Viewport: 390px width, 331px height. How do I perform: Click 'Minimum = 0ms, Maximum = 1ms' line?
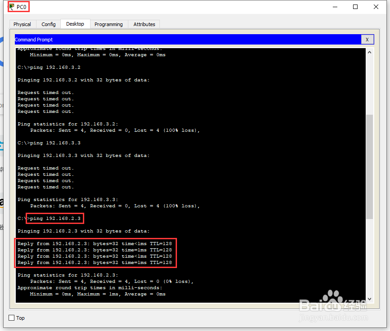(x=98, y=294)
